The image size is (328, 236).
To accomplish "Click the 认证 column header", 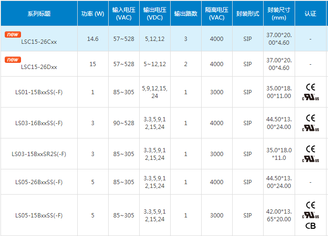I will pos(310,14).
